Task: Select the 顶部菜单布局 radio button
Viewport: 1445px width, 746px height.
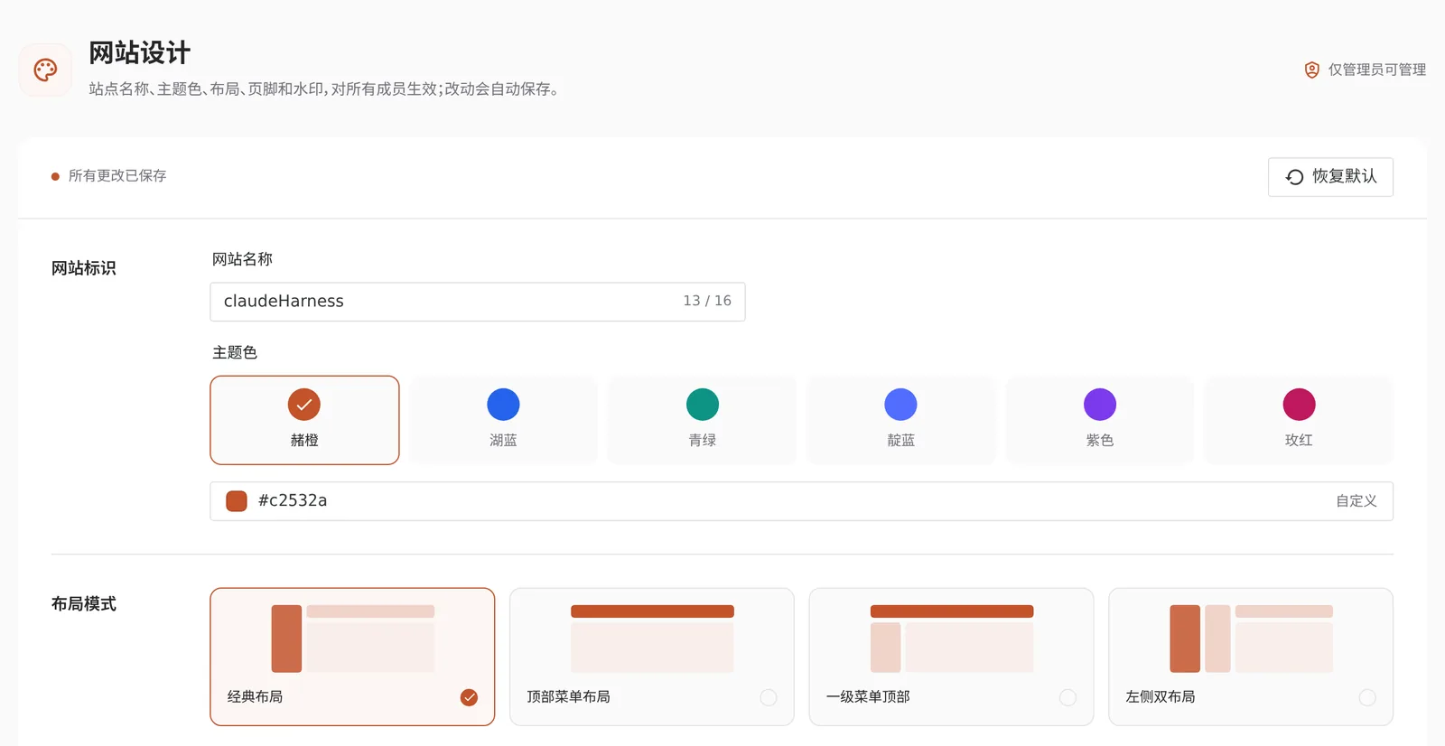Action: tap(769, 697)
